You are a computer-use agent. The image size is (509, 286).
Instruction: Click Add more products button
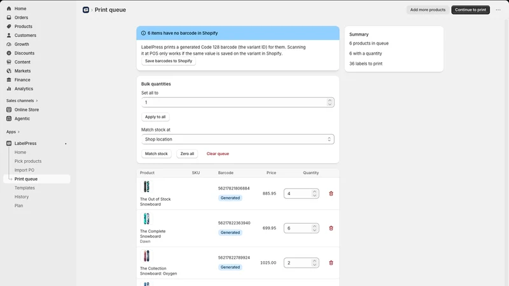(428, 10)
